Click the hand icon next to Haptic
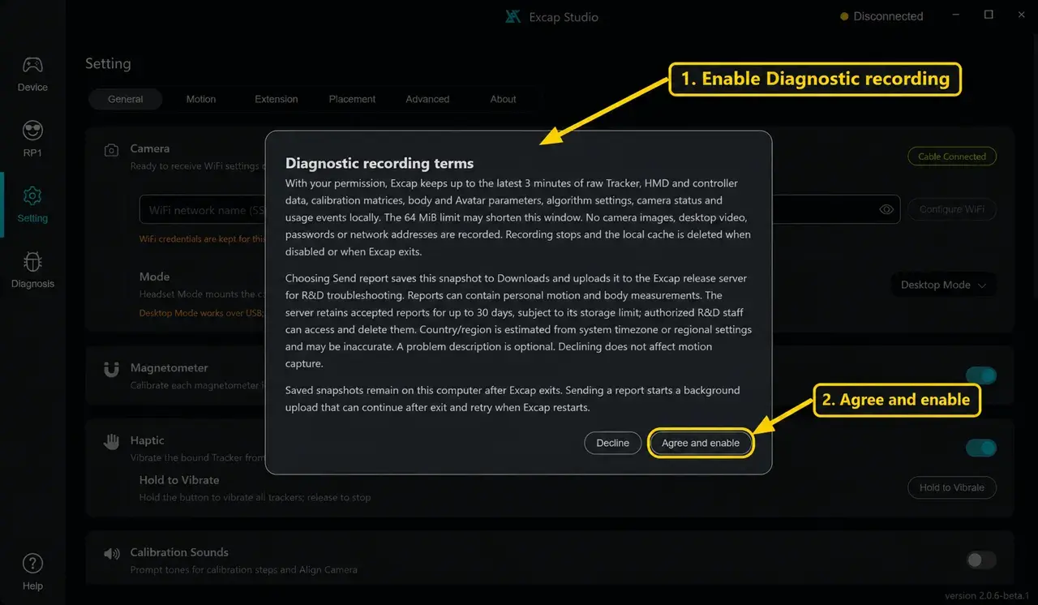Viewport: 1038px width, 605px height. tap(111, 441)
